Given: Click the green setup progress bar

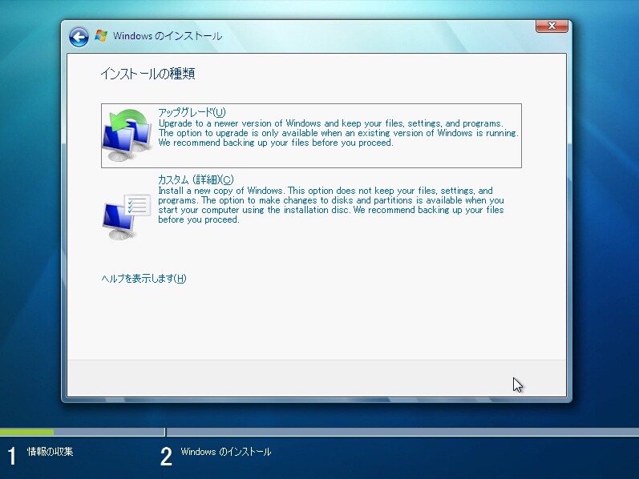Looking at the screenshot, I should pos(27,432).
